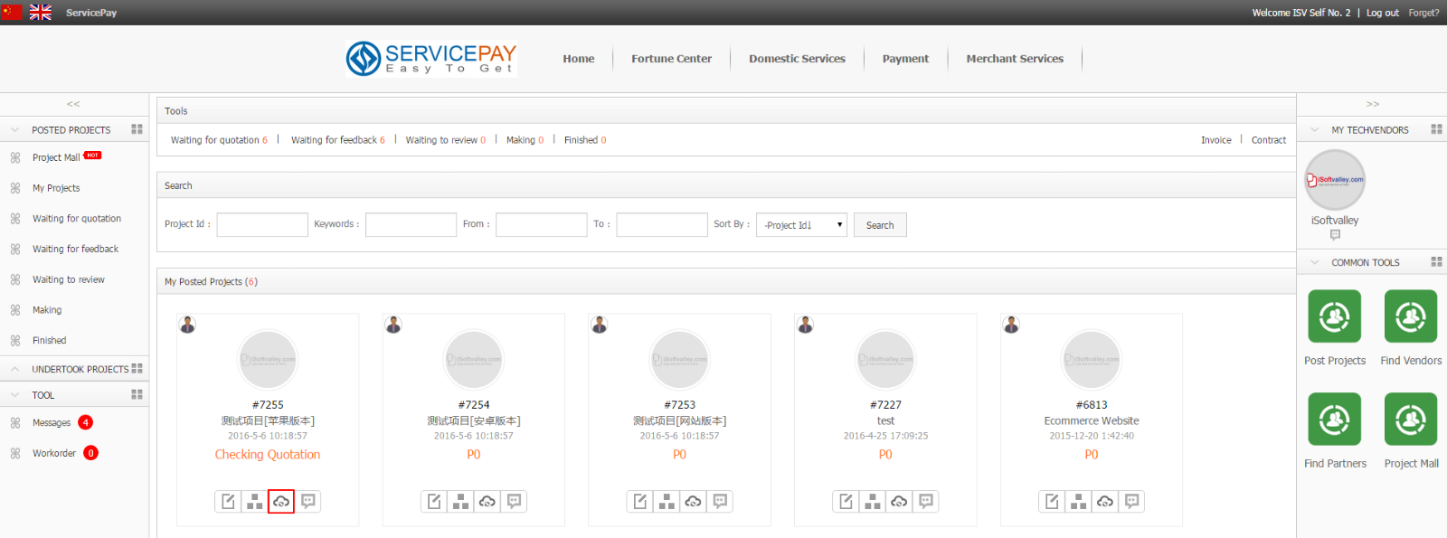The image size is (1447, 538).
Task: Open the Home menu
Action: pyautogui.click(x=579, y=59)
